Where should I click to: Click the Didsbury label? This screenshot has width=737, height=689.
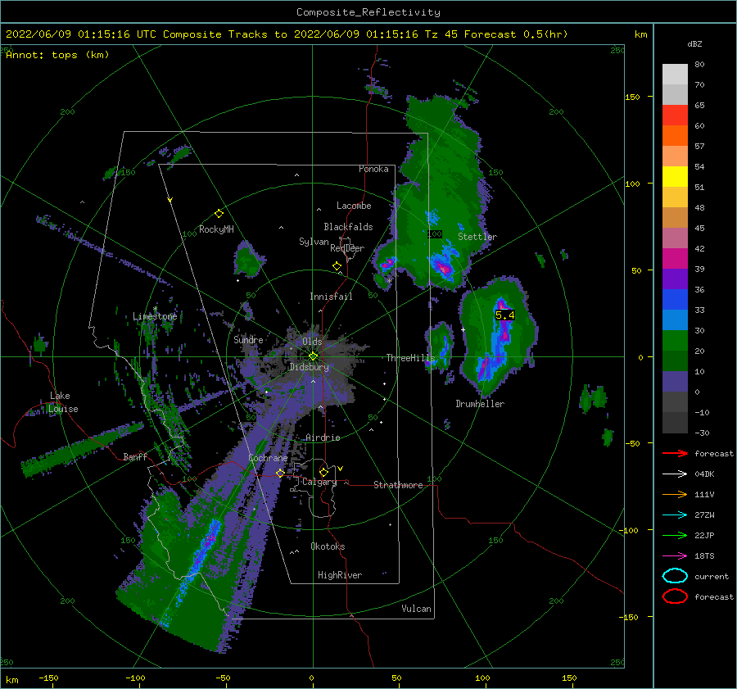coord(310,367)
